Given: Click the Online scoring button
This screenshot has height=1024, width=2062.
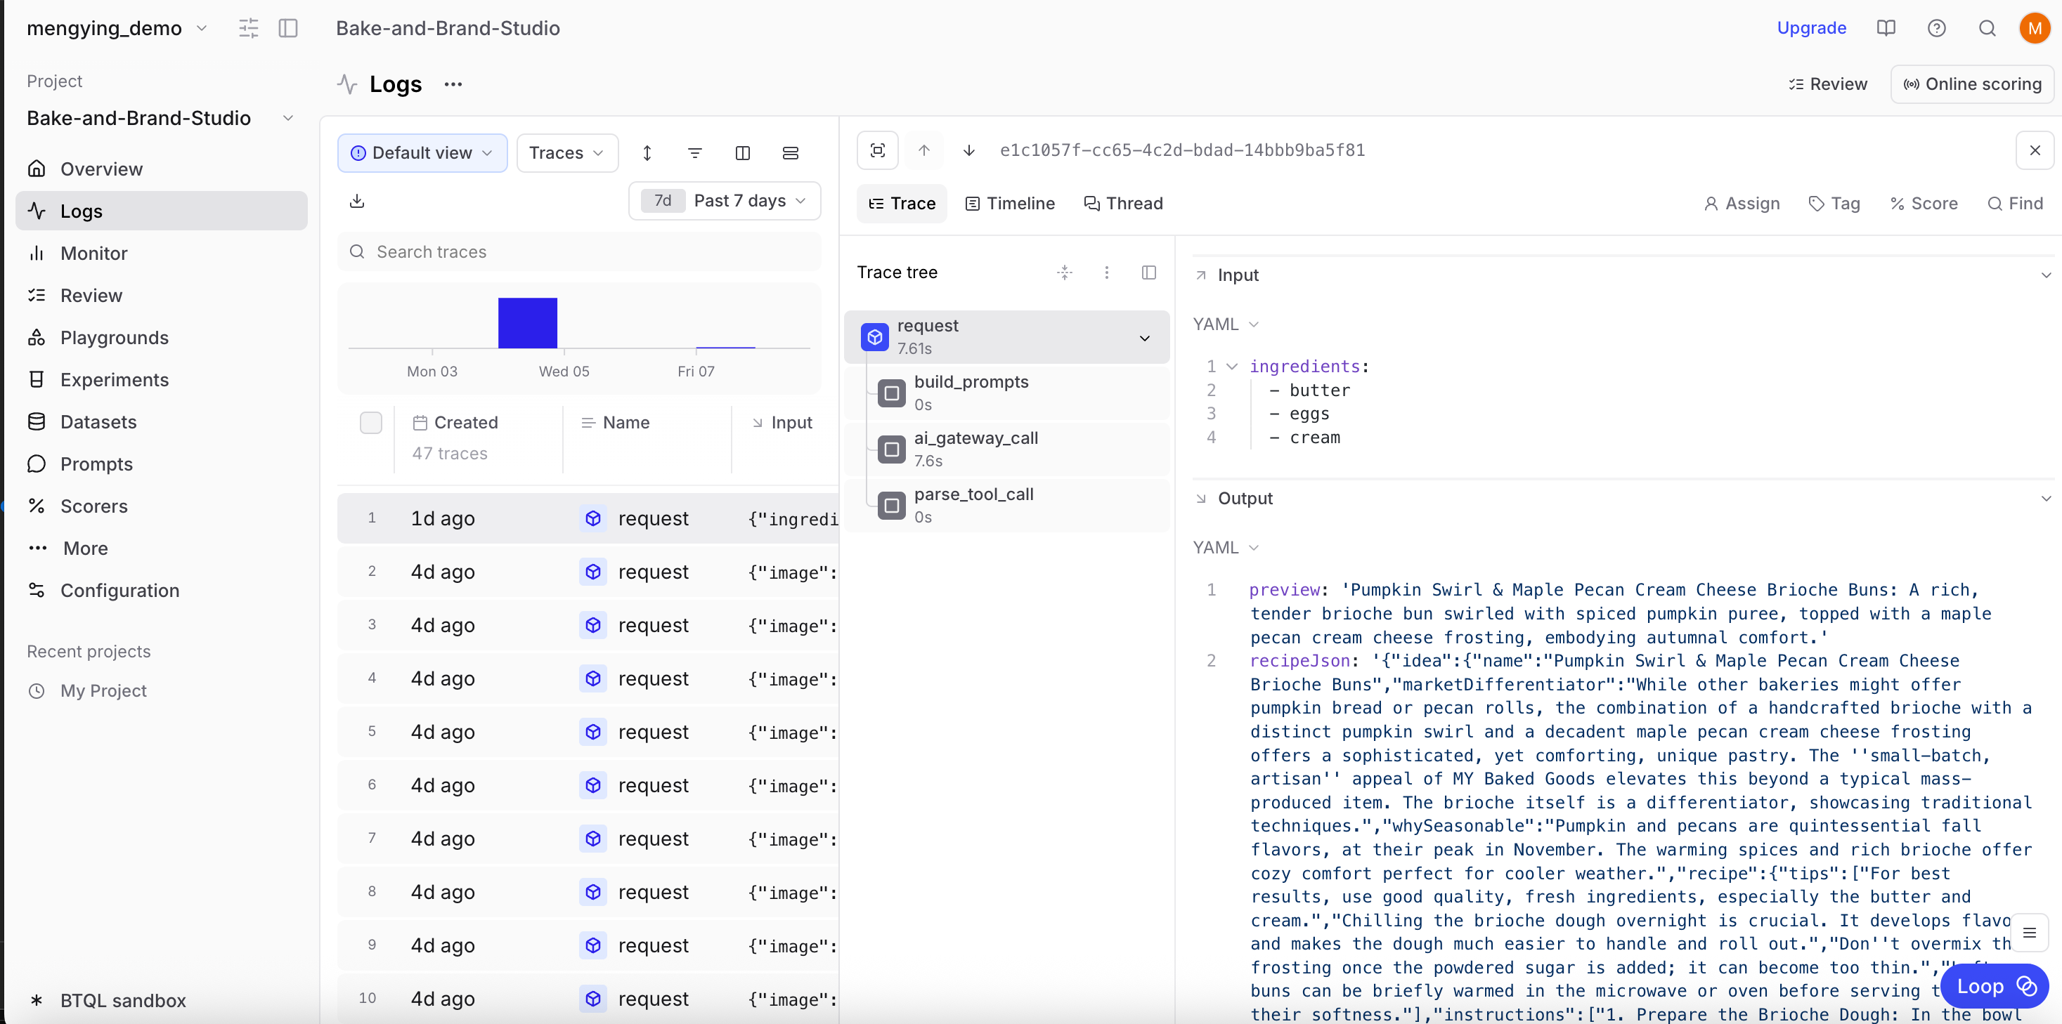Looking at the screenshot, I should [1971, 84].
